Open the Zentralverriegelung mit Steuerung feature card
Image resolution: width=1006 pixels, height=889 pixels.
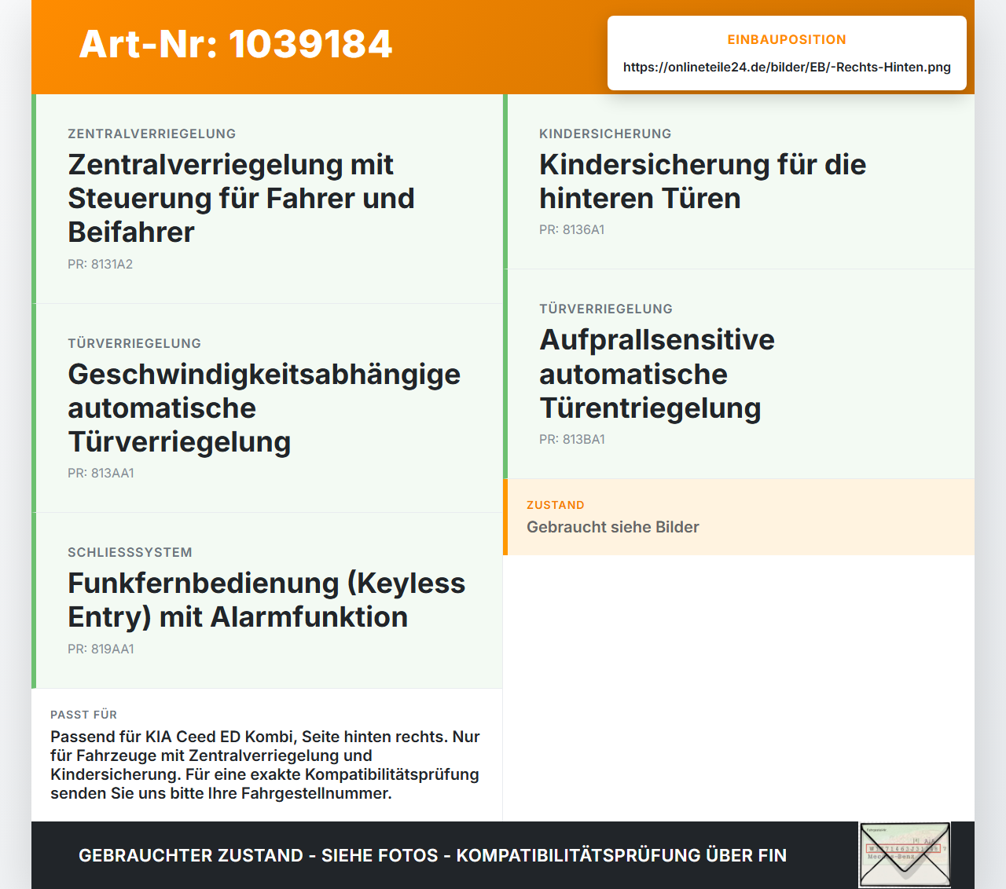point(267,199)
